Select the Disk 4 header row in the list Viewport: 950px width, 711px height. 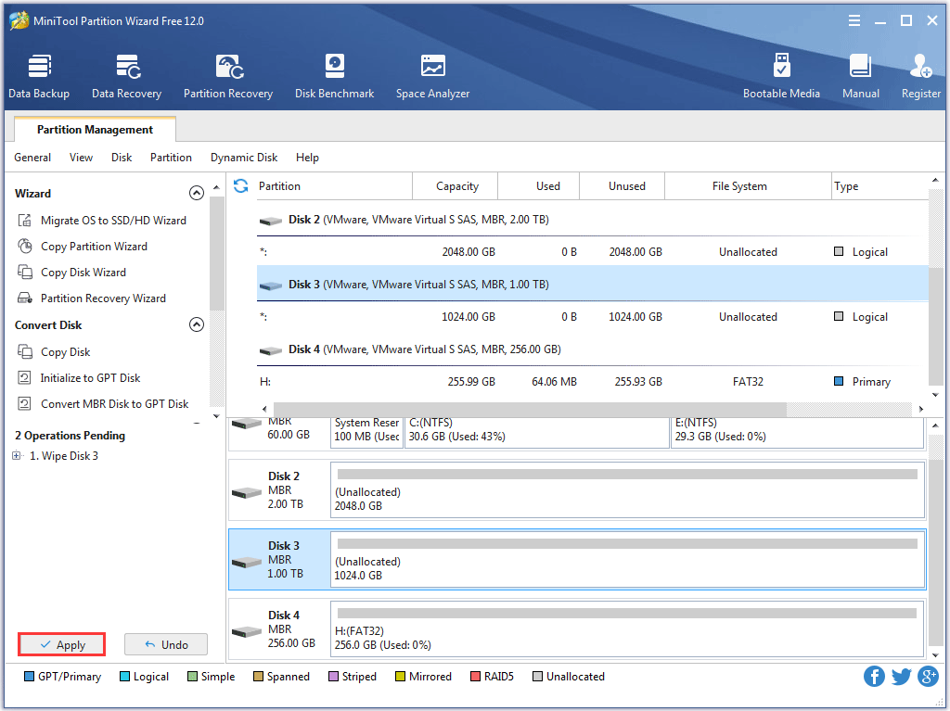tap(593, 349)
